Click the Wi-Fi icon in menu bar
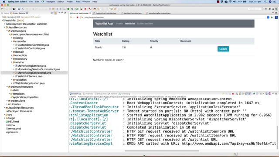 pyautogui.click(x=231, y=2)
